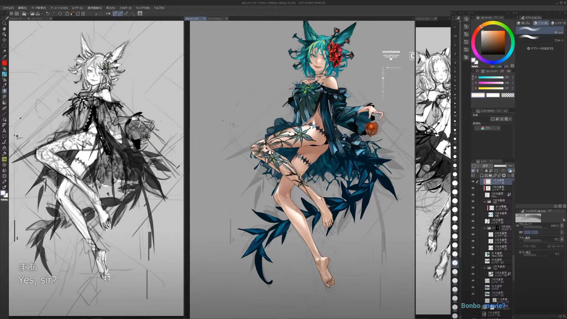Toggle visibility of Wear_BBB layer
This screenshot has width=567, height=319.
[x=473, y=254]
